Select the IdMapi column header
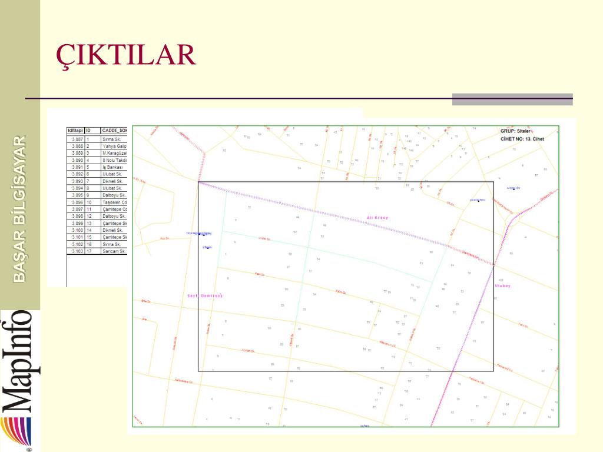603x452 pixels. [75, 131]
